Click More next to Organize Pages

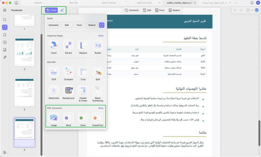(x=101, y=36)
